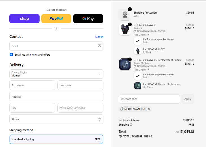Remove the NGUYENVANDINH discount code tag
The image size is (206, 147).
tap(149, 109)
